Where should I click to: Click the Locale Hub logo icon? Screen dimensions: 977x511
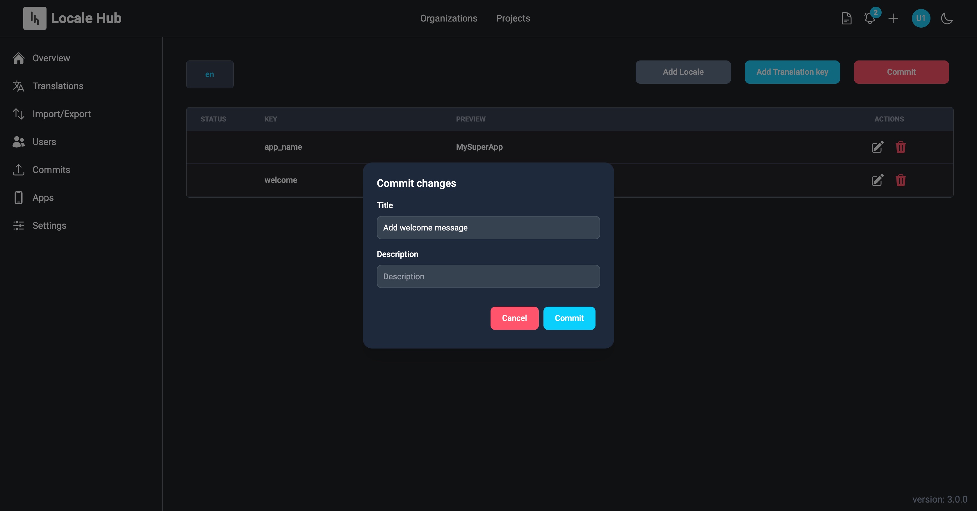pyautogui.click(x=35, y=18)
